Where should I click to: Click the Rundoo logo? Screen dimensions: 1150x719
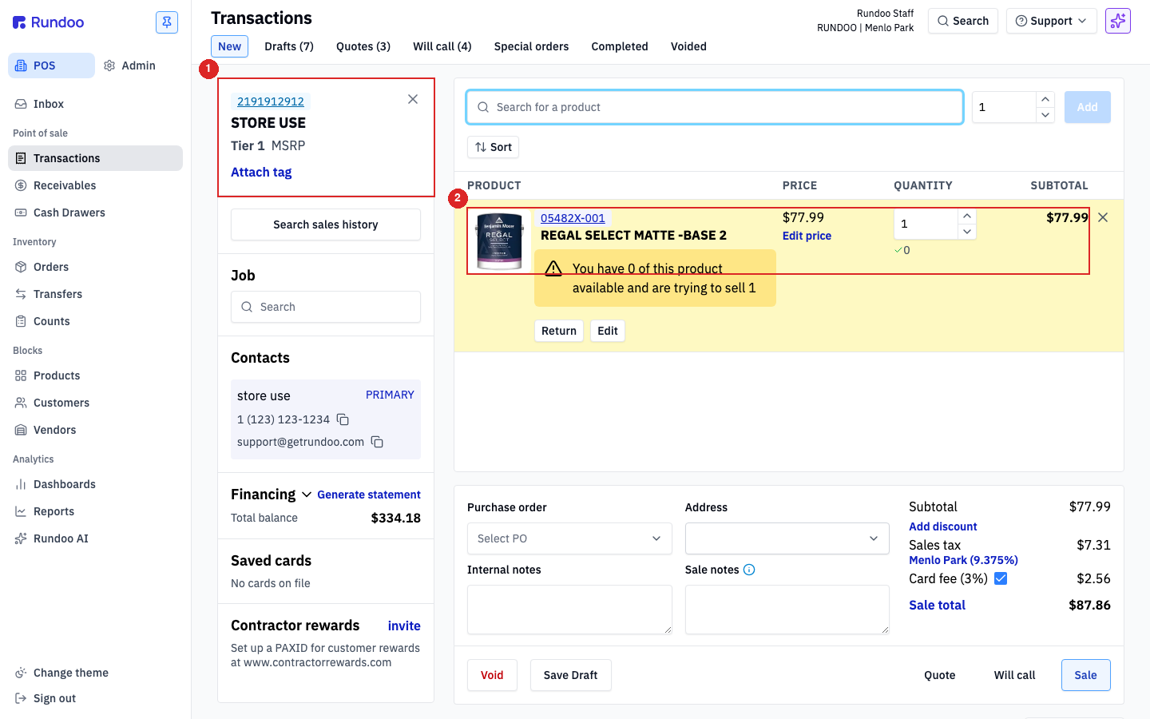click(x=49, y=22)
